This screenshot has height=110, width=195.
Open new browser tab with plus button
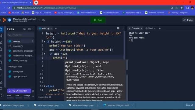[36, 2]
